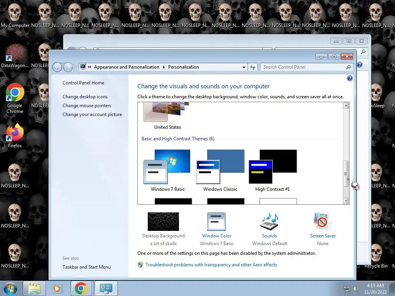Select the Firefox desktop shortcut

(15, 136)
